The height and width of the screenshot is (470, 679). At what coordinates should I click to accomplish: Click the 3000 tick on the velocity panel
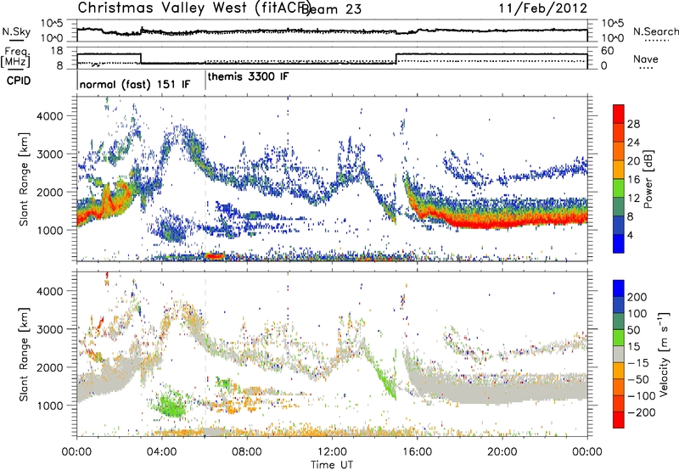coord(50,329)
